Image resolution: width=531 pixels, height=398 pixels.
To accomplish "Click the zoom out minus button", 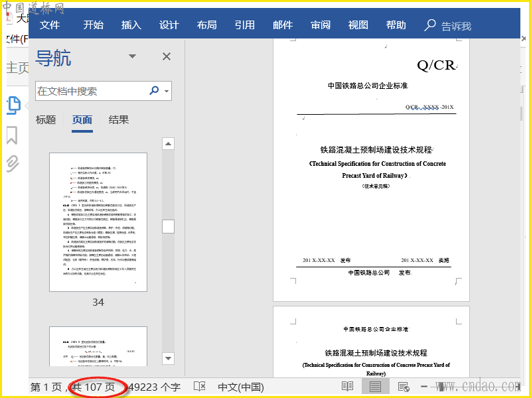I will pos(424,386).
